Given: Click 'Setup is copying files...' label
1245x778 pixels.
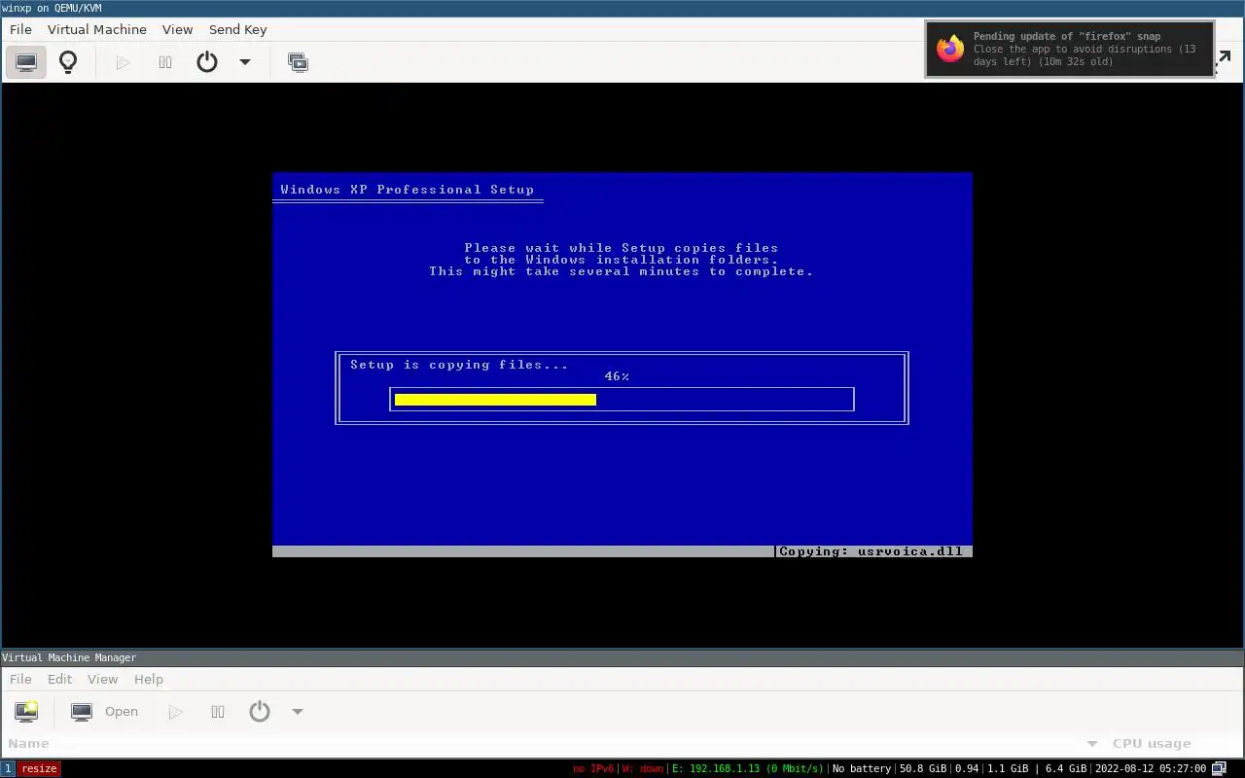Looking at the screenshot, I should (x=459, y=365).
